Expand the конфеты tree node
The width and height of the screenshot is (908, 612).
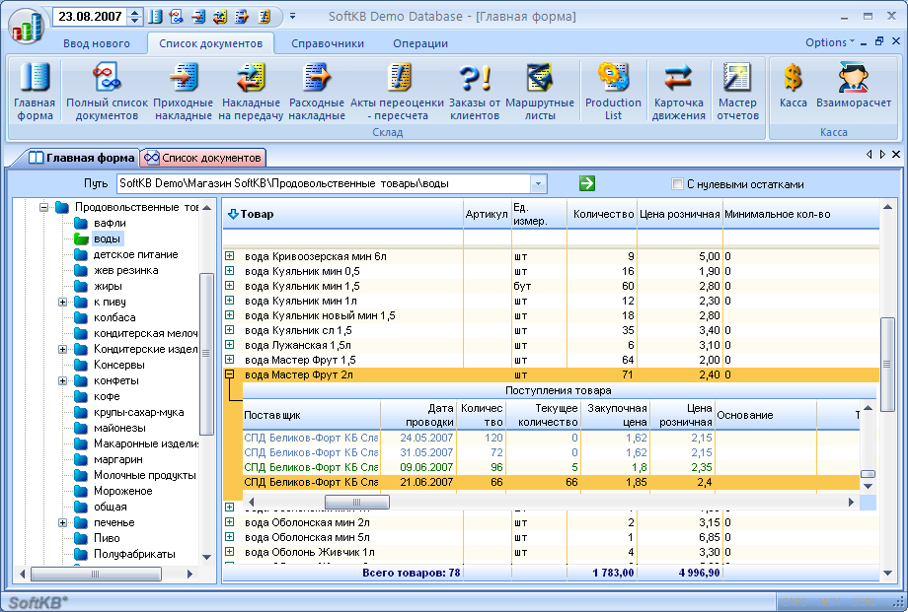[62, 380]
